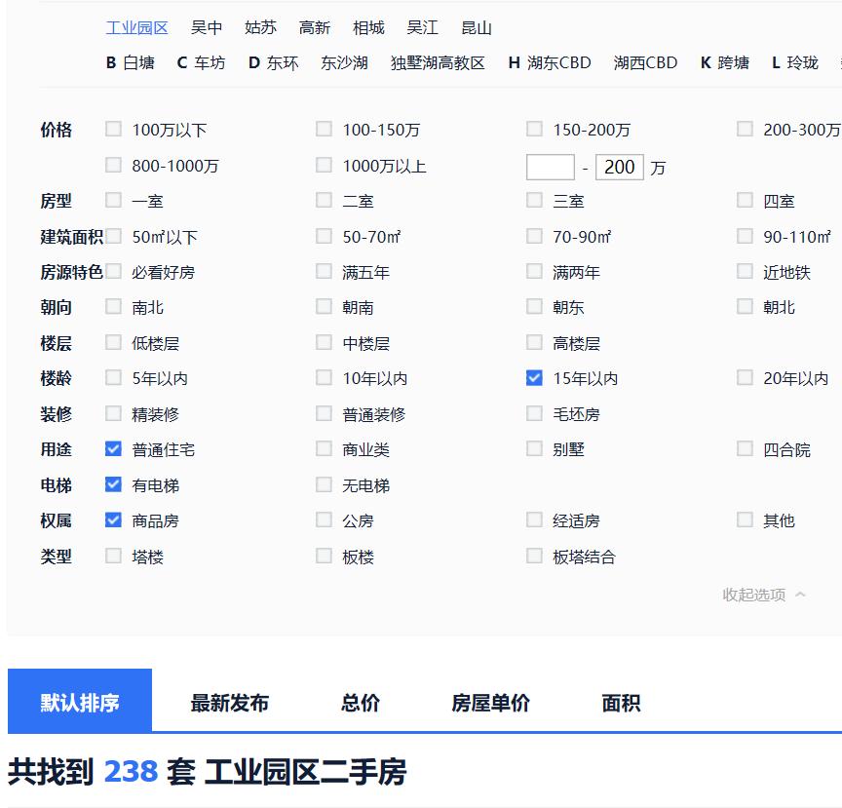
Task: Collapse filters with 收起选项 control
Action: [x=756, y=595]
